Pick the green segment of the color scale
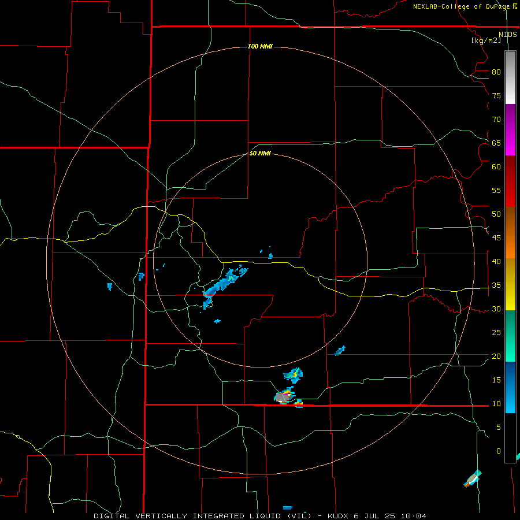The height and width of the screenshot is (520, 520). [x=510, y=336]
